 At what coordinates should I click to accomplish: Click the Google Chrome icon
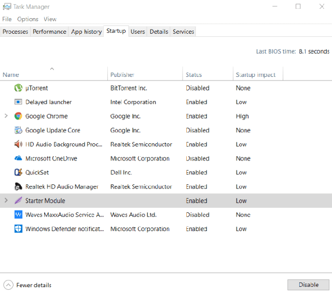(x=18, y=116)
